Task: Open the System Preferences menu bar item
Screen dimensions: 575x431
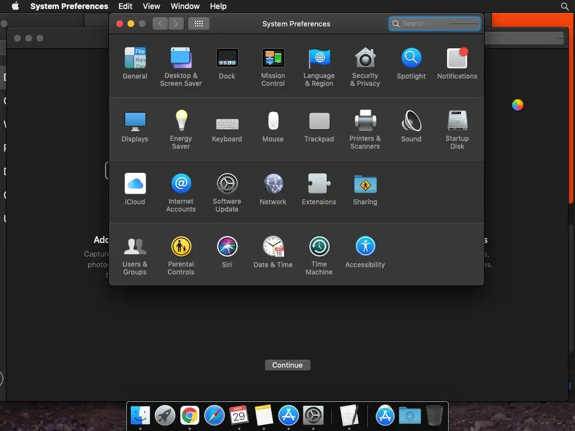Action: coord(69,6)
